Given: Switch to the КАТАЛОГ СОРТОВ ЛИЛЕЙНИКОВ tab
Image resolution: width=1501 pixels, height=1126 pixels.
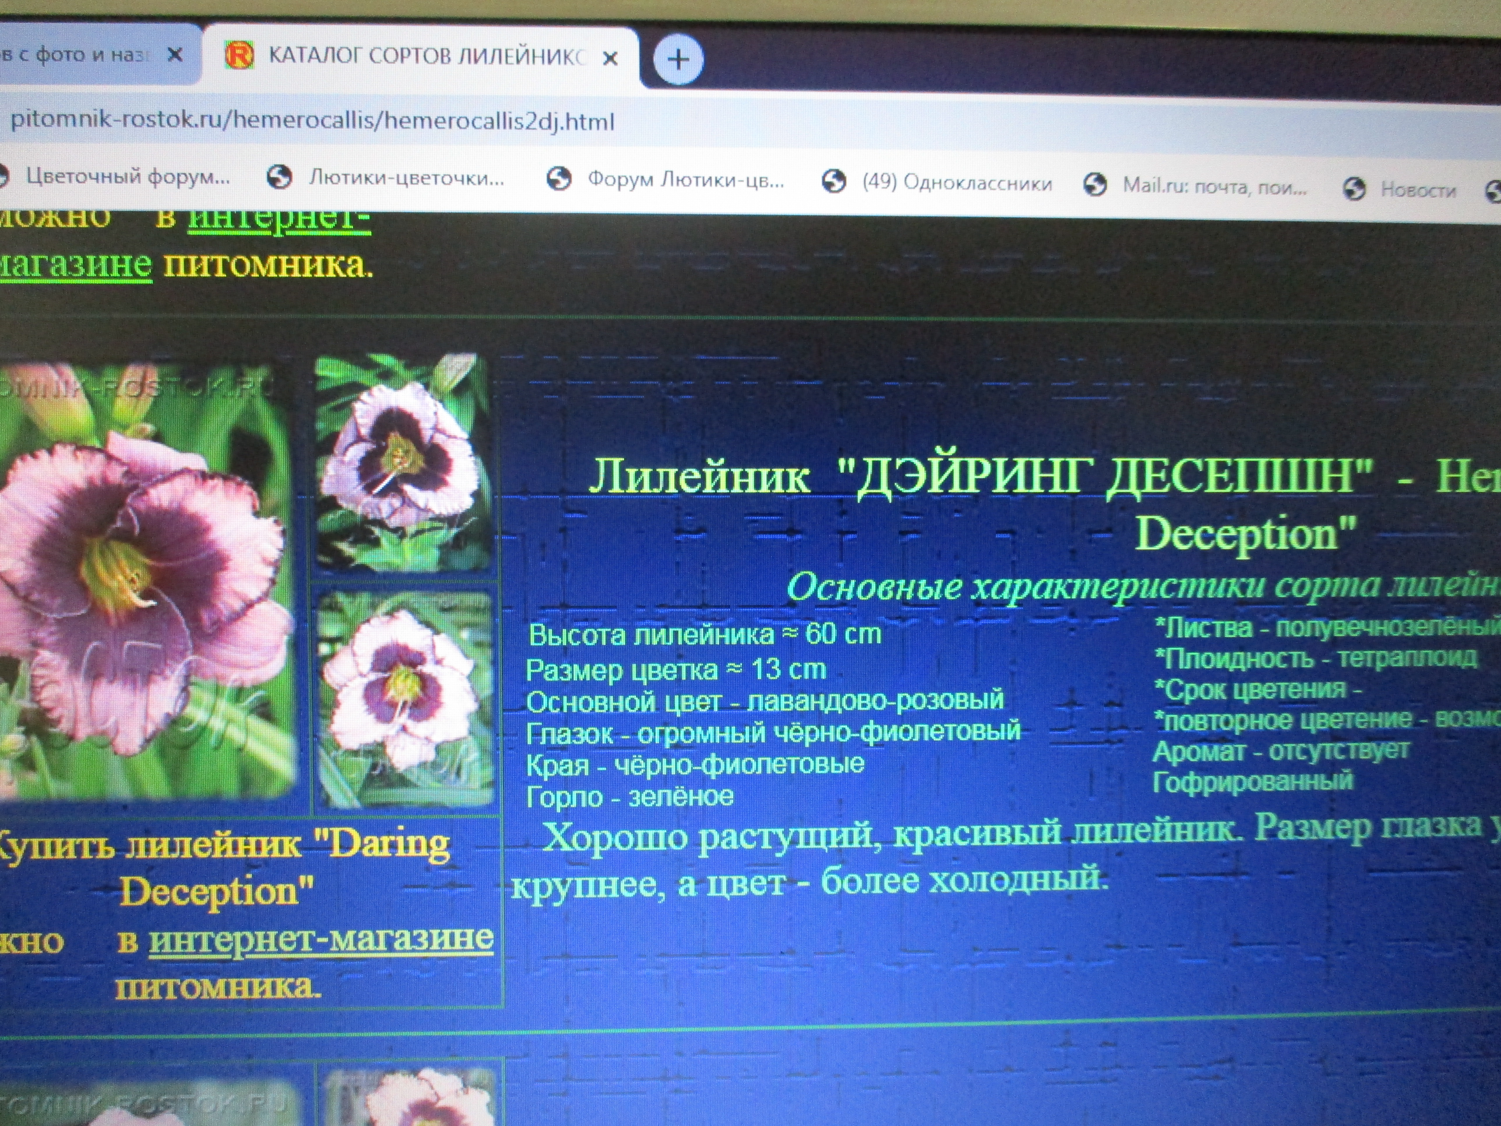Looking at the screenshot, I should click(x=425, y=56).
